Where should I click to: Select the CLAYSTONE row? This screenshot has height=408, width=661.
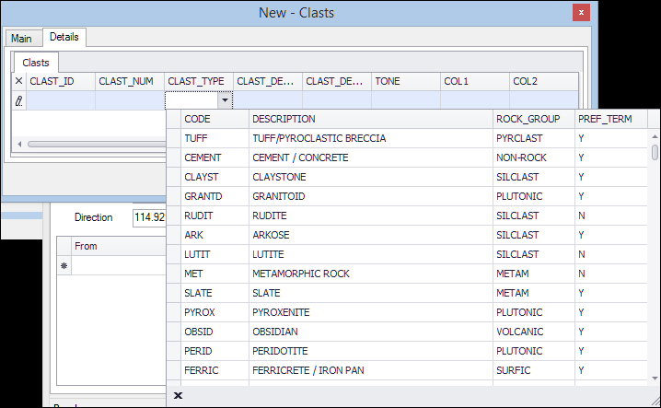tap(284, 177)
